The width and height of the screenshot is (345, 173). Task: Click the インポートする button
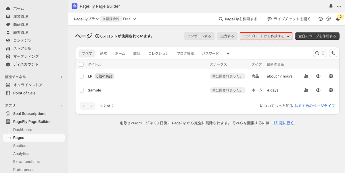coord(199,36)
